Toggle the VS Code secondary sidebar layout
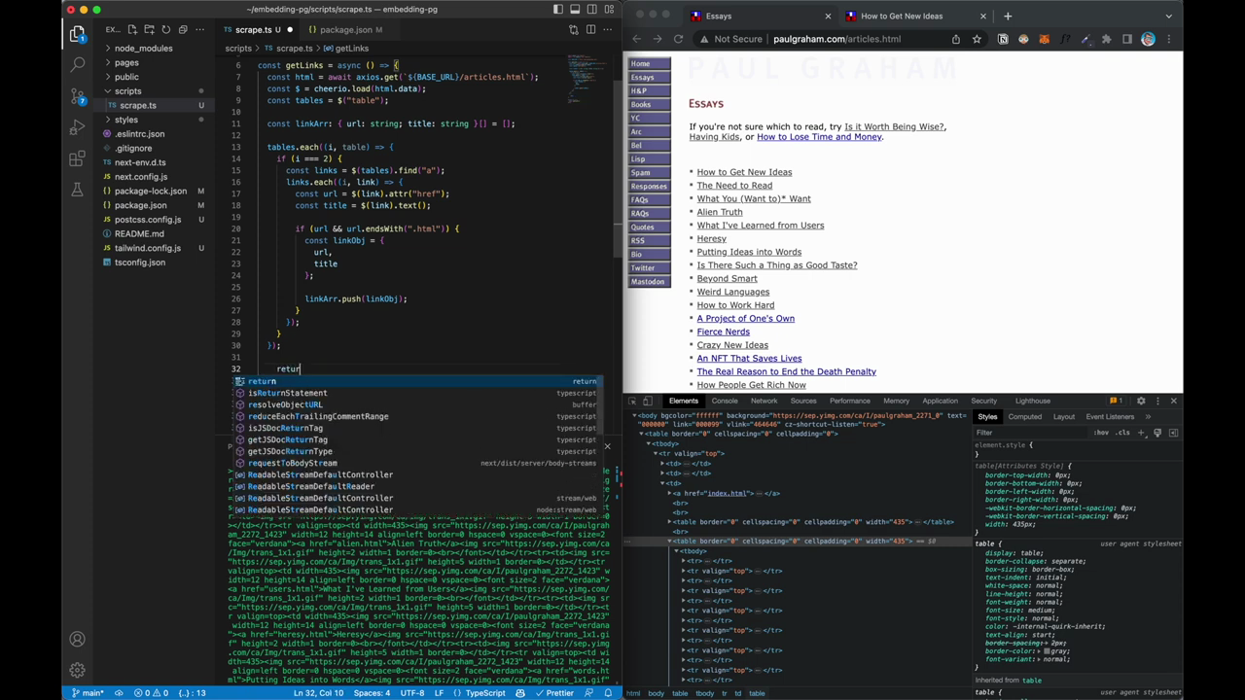This screenshot has height=700, width=1245. [x=592, y=10]
